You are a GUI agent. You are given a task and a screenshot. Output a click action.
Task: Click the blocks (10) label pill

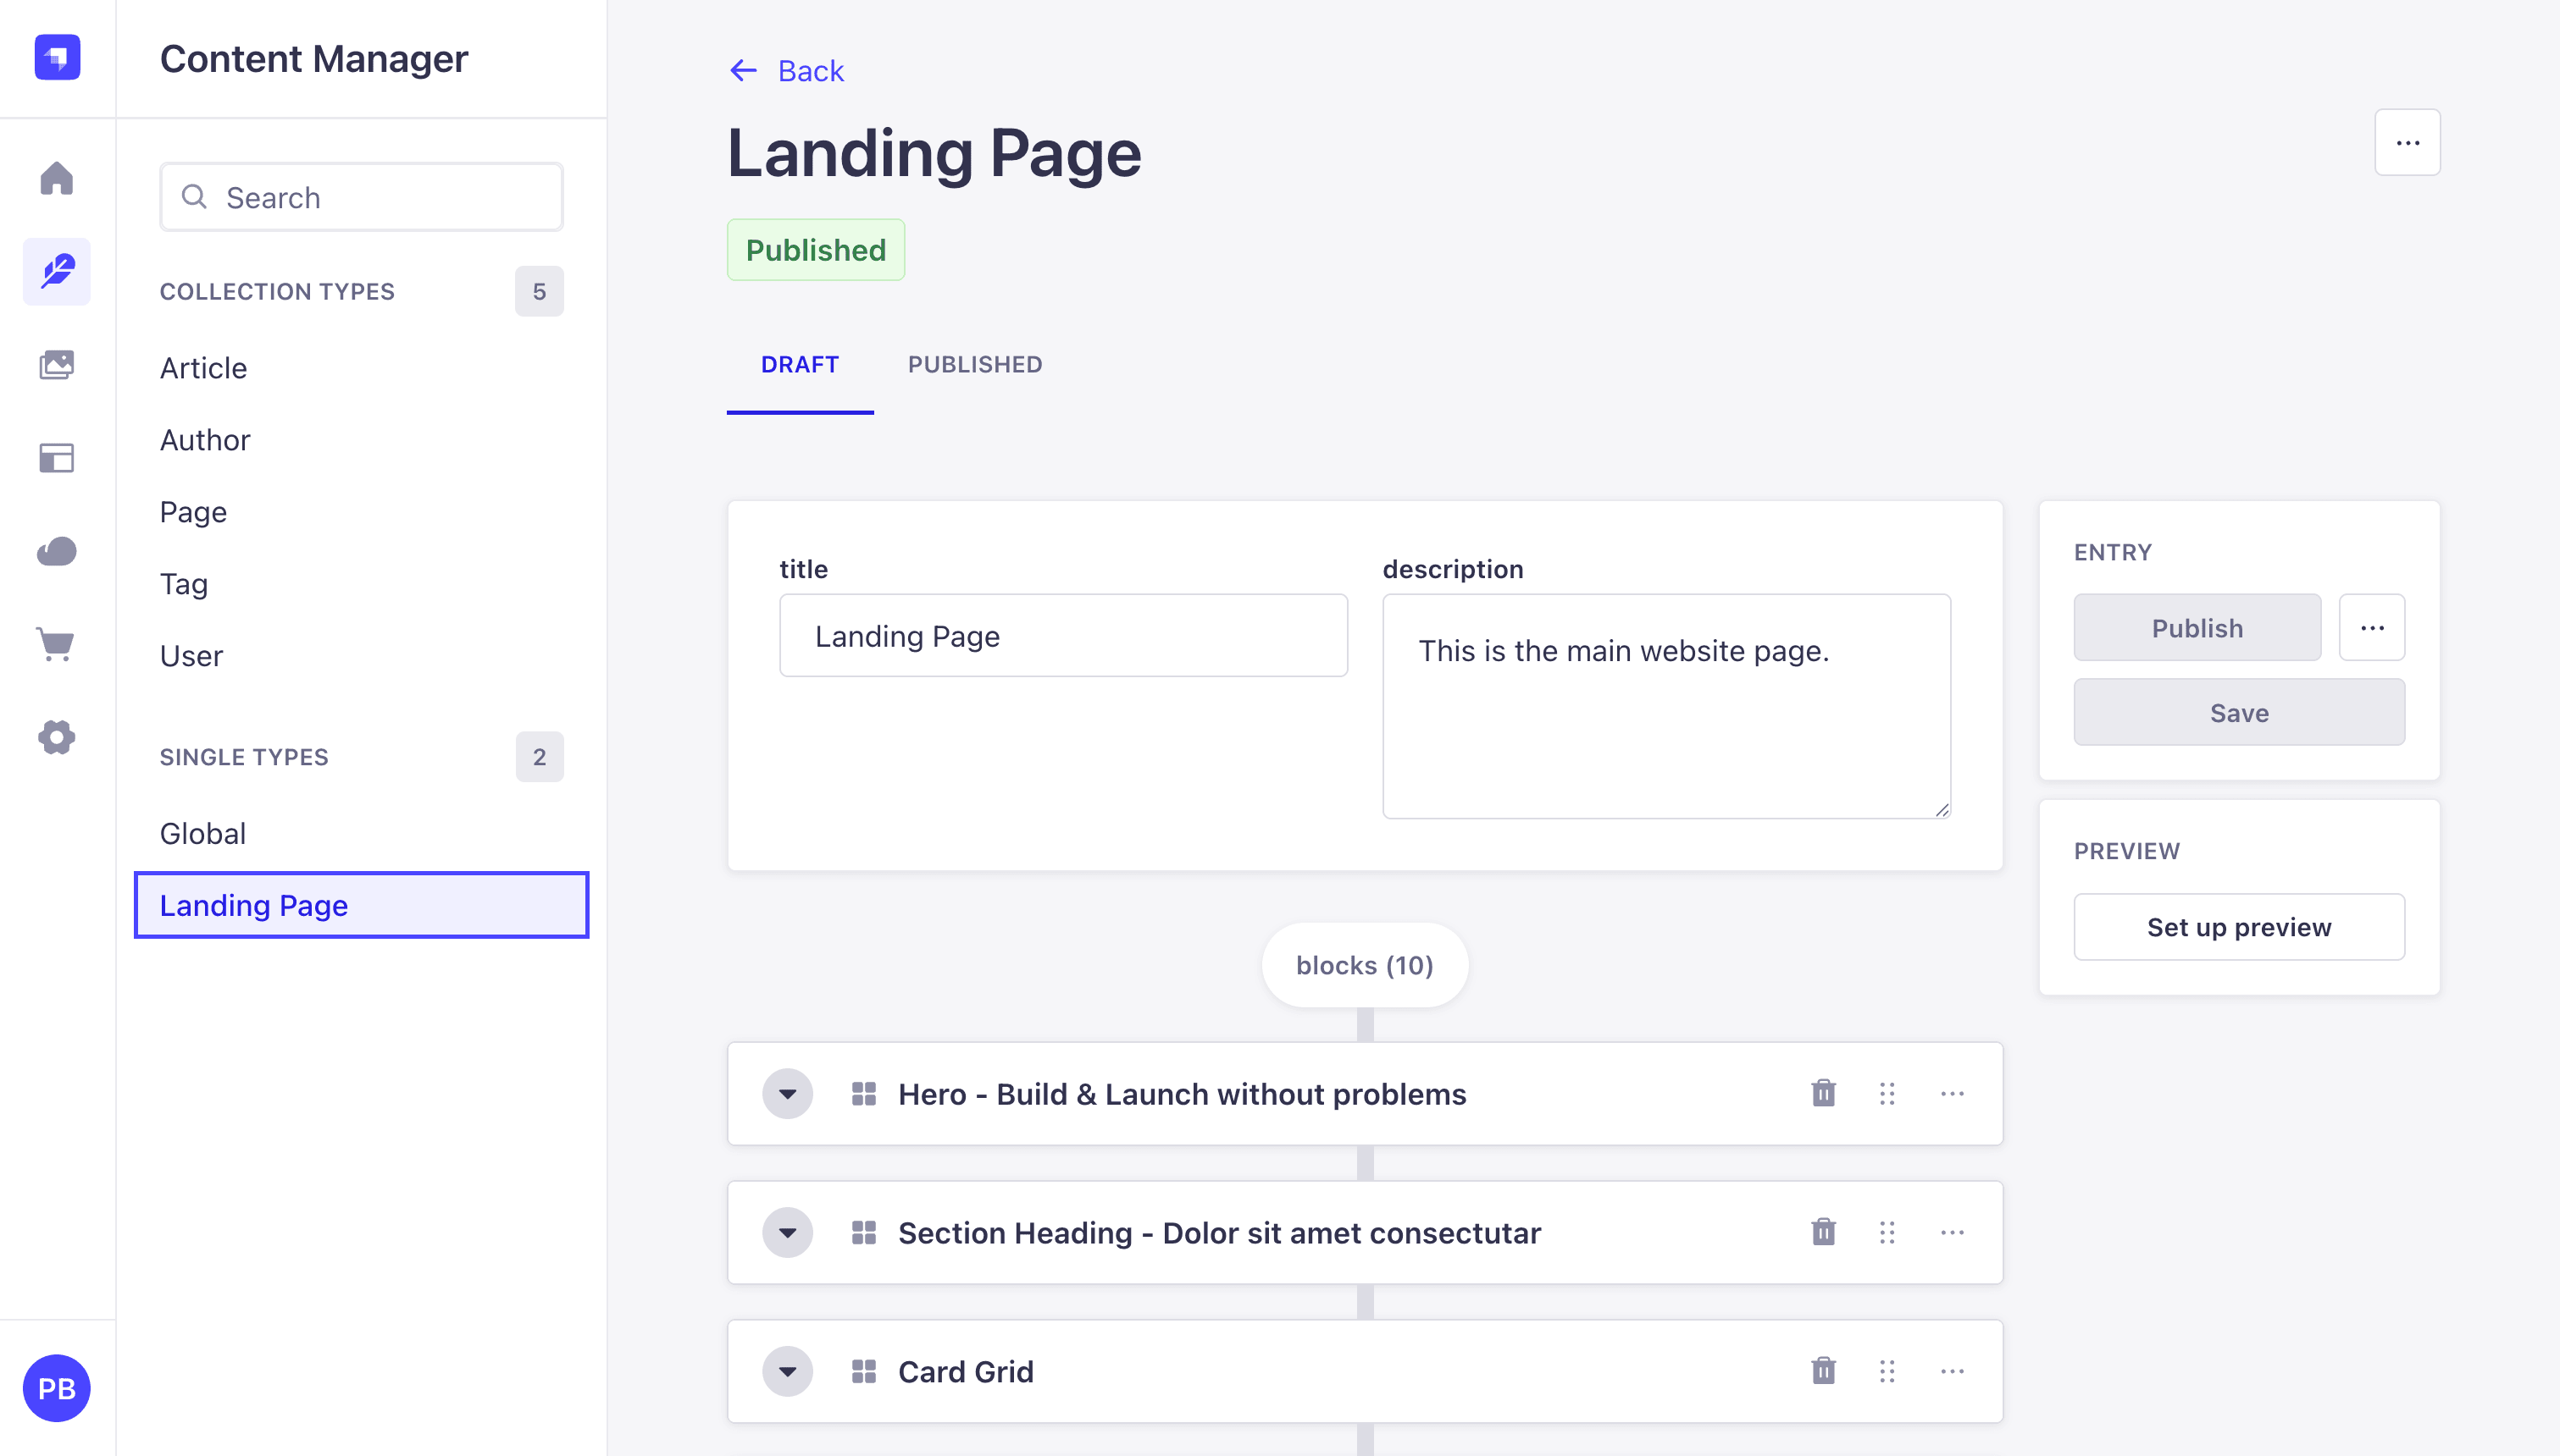(1365, 965)
